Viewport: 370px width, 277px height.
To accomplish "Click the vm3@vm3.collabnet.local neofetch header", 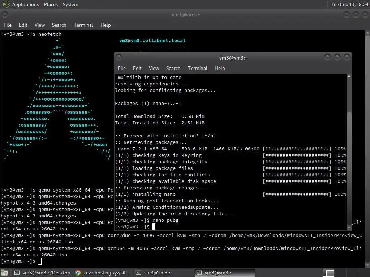I will point(152,40).
